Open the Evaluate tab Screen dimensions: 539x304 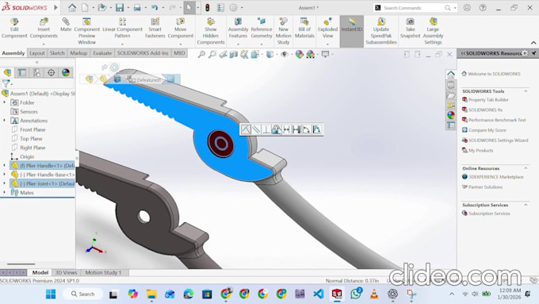pos(102,53)
